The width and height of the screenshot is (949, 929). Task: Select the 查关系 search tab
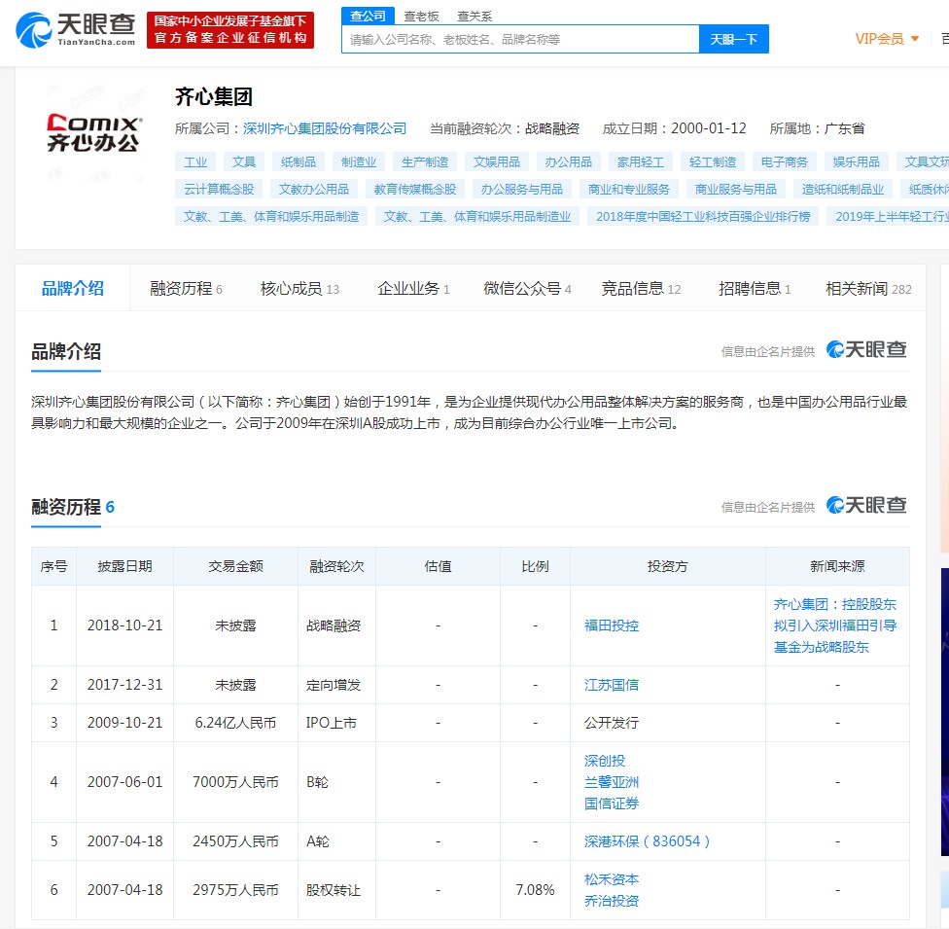(x=474, y=17)
